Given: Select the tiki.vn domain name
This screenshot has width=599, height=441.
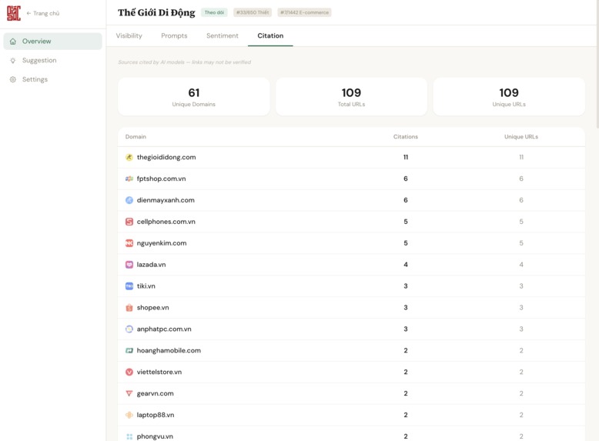Looking at the screenshot, I should [x=146, y=286].
